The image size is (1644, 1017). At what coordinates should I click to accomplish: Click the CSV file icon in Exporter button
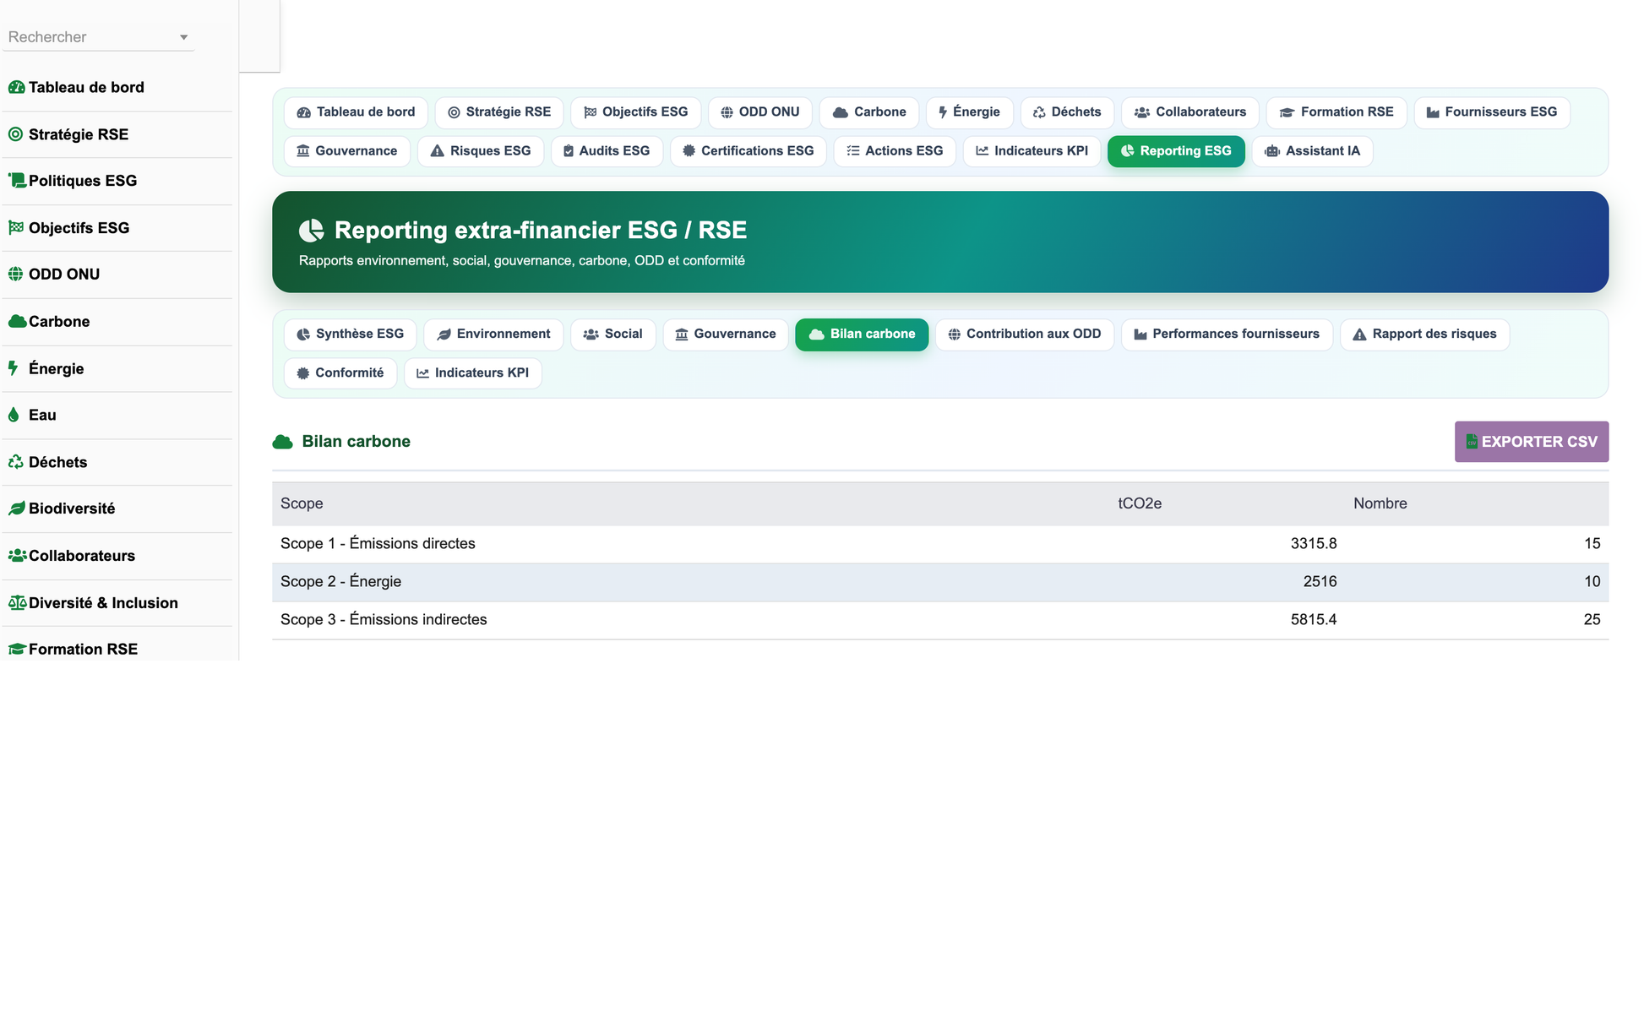tap(1472, 442)
